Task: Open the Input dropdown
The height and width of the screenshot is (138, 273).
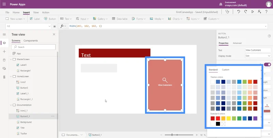Action: coord(82,19)
